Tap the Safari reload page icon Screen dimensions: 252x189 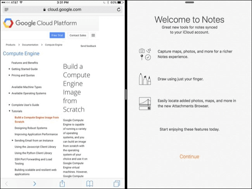(119, 9)
